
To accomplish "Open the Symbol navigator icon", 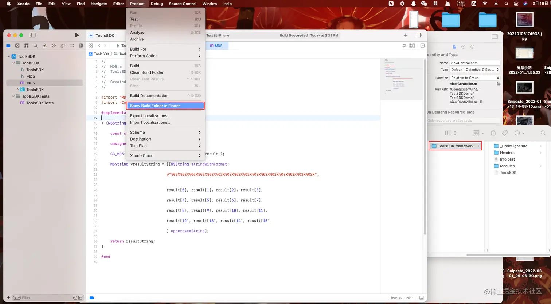I will pos(26,46).
